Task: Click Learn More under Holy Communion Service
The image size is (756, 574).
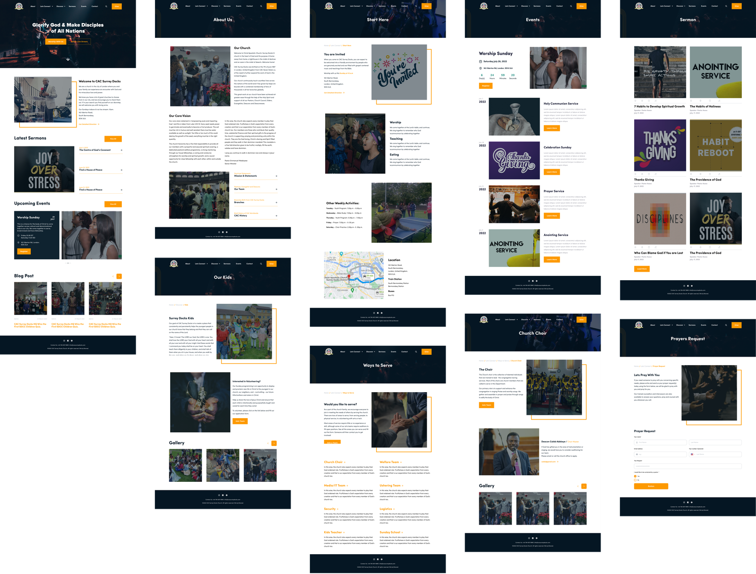Action: (x=551, y=128)
